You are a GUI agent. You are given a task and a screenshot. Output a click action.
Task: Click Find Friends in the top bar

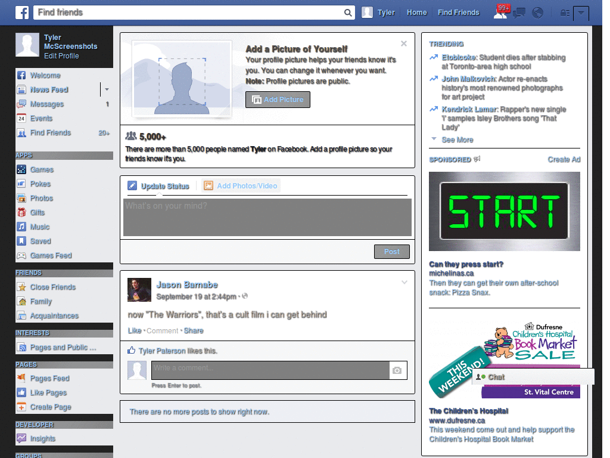click(x=458, y=13)
